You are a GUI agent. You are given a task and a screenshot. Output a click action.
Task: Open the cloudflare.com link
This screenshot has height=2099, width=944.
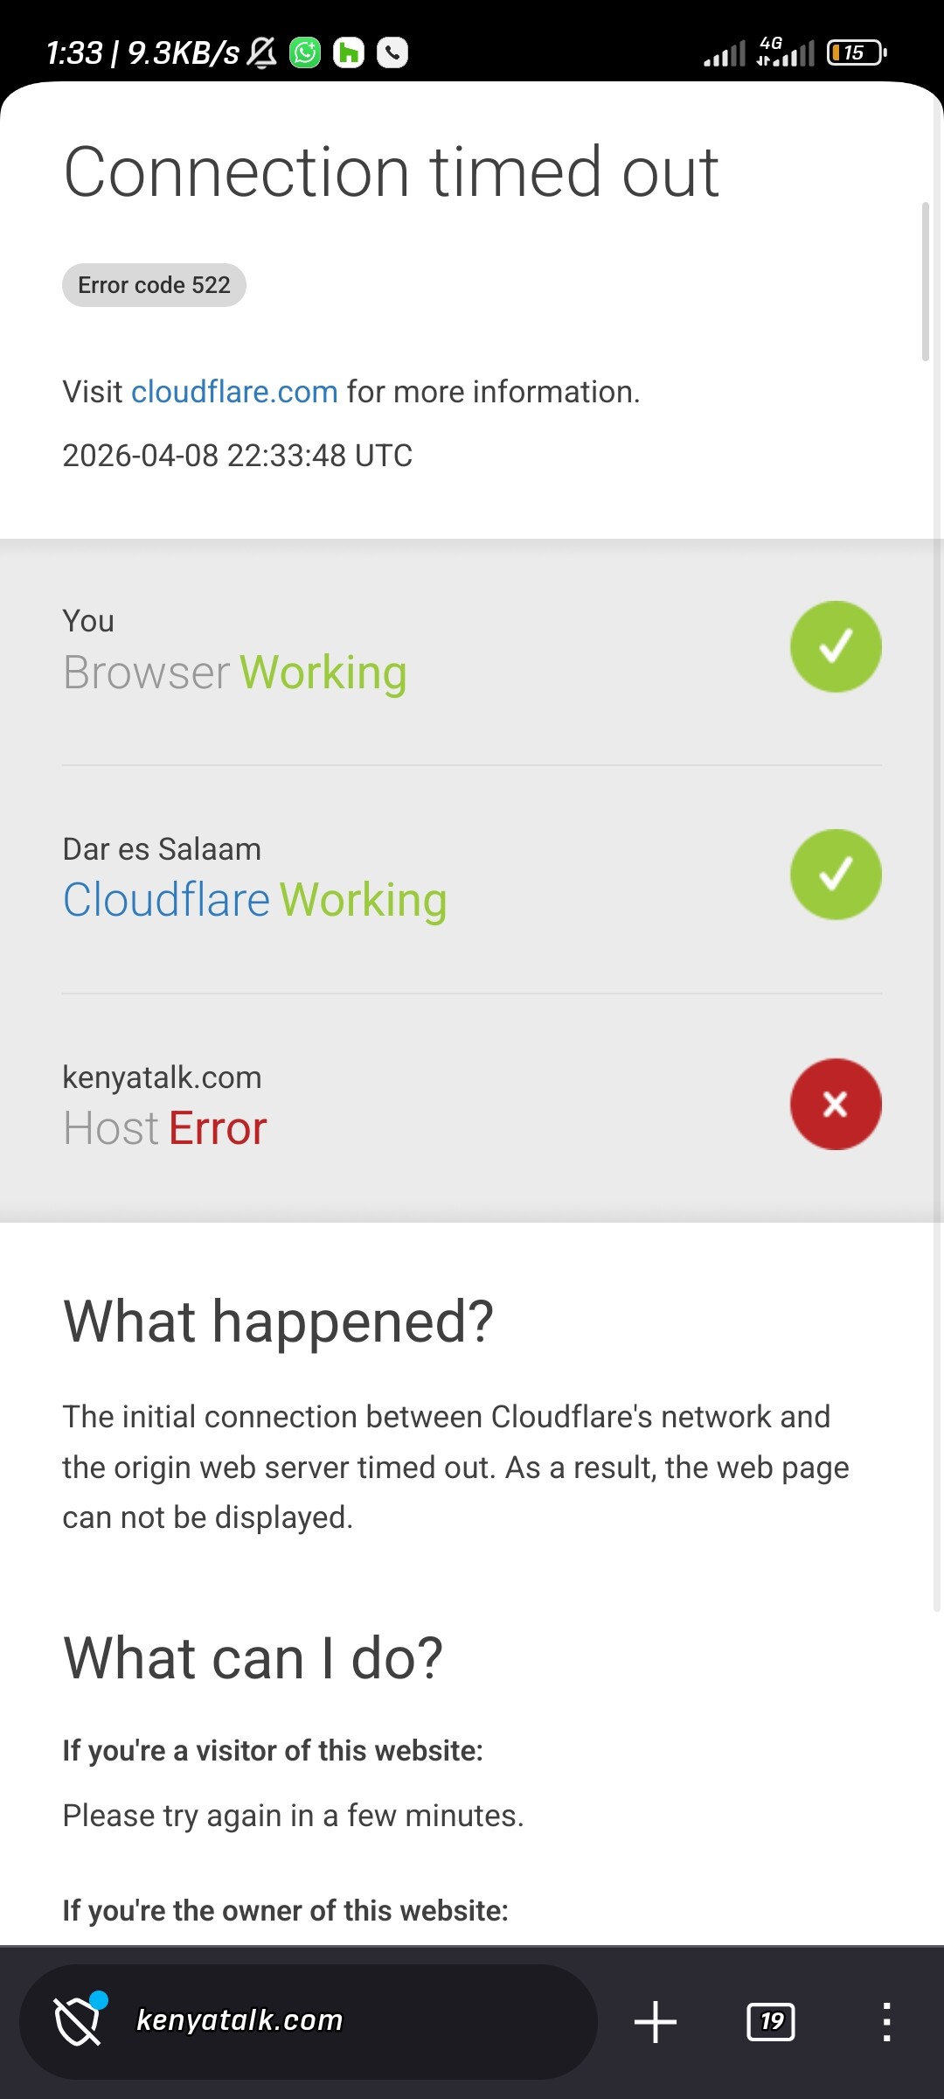click(234, 392)
